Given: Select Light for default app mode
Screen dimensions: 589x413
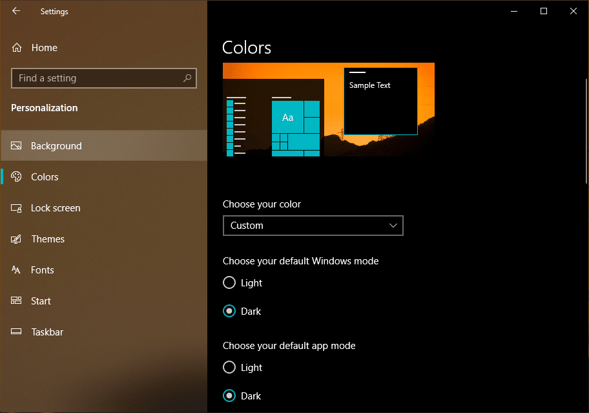Looking at the screenshot, I should tap(229, 368).
